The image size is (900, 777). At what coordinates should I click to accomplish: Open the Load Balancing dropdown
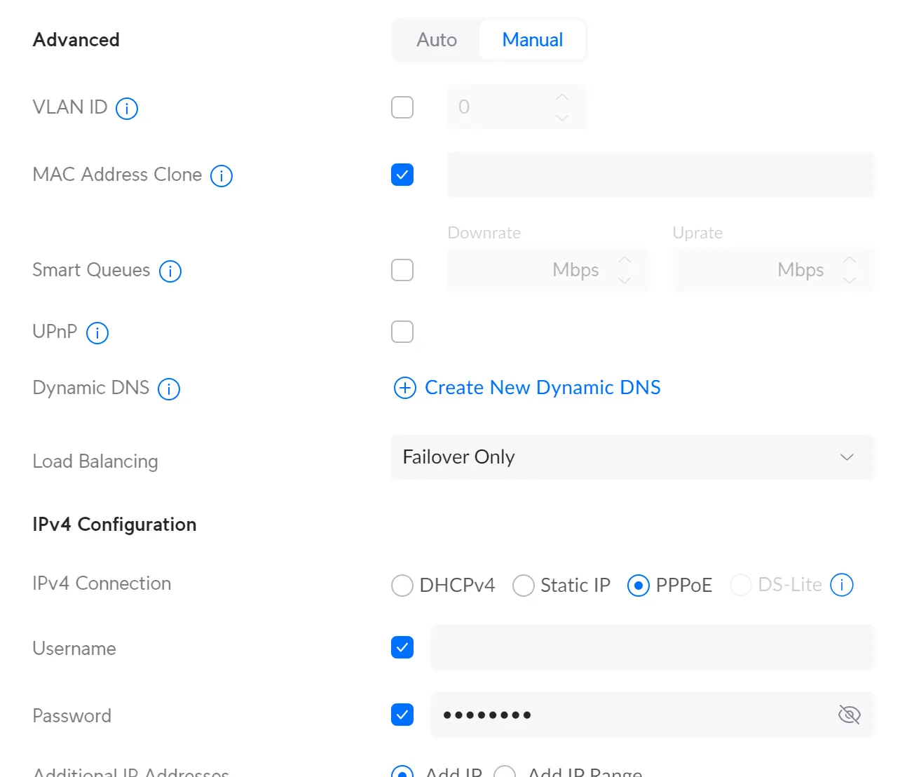pyautogui.click(x=846, y=457)
